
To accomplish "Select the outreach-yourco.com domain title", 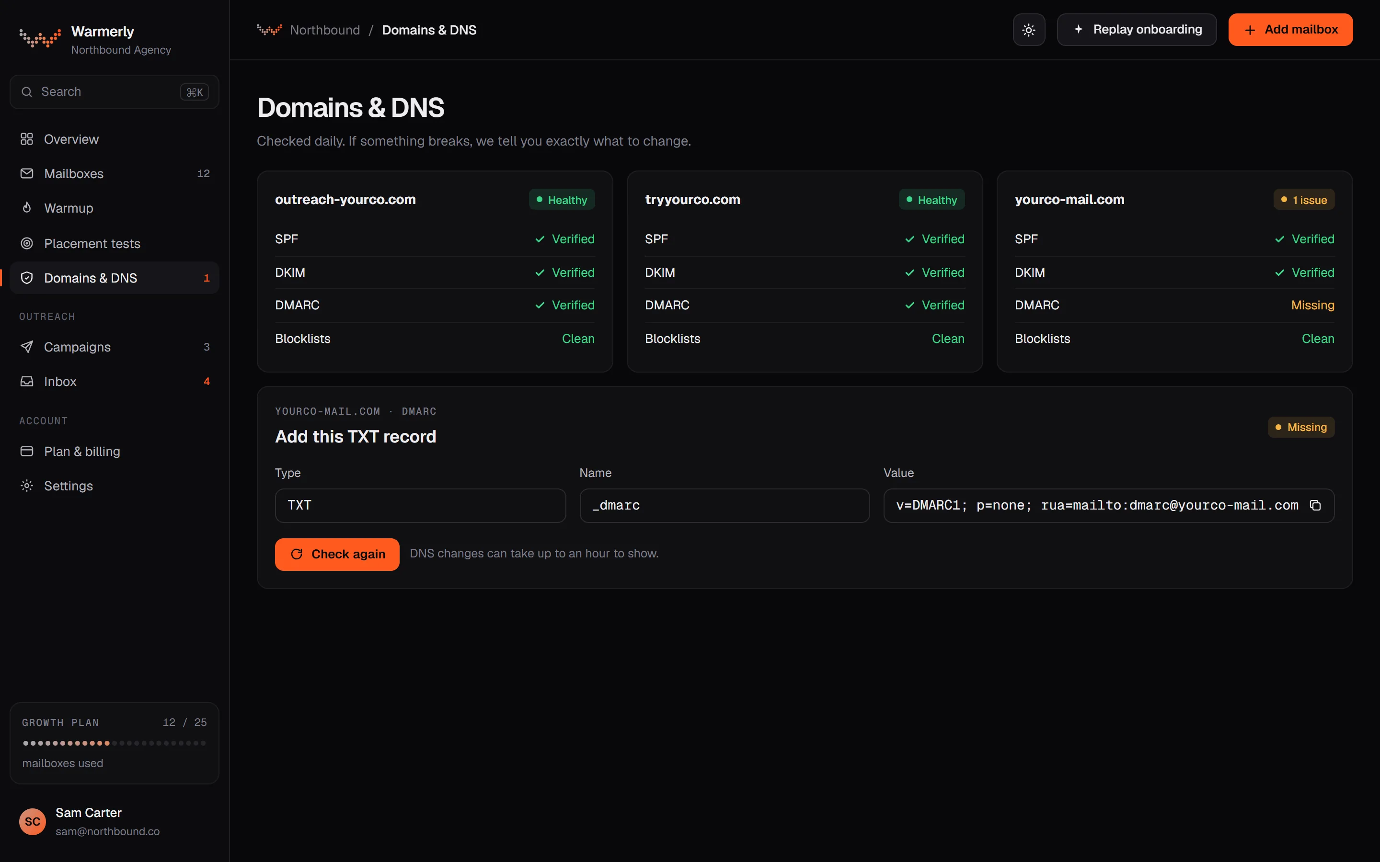I will coord(345,200).
